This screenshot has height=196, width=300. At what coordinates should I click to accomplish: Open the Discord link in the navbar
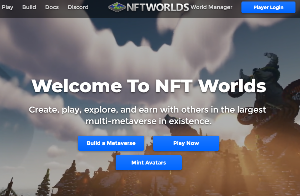78,7
